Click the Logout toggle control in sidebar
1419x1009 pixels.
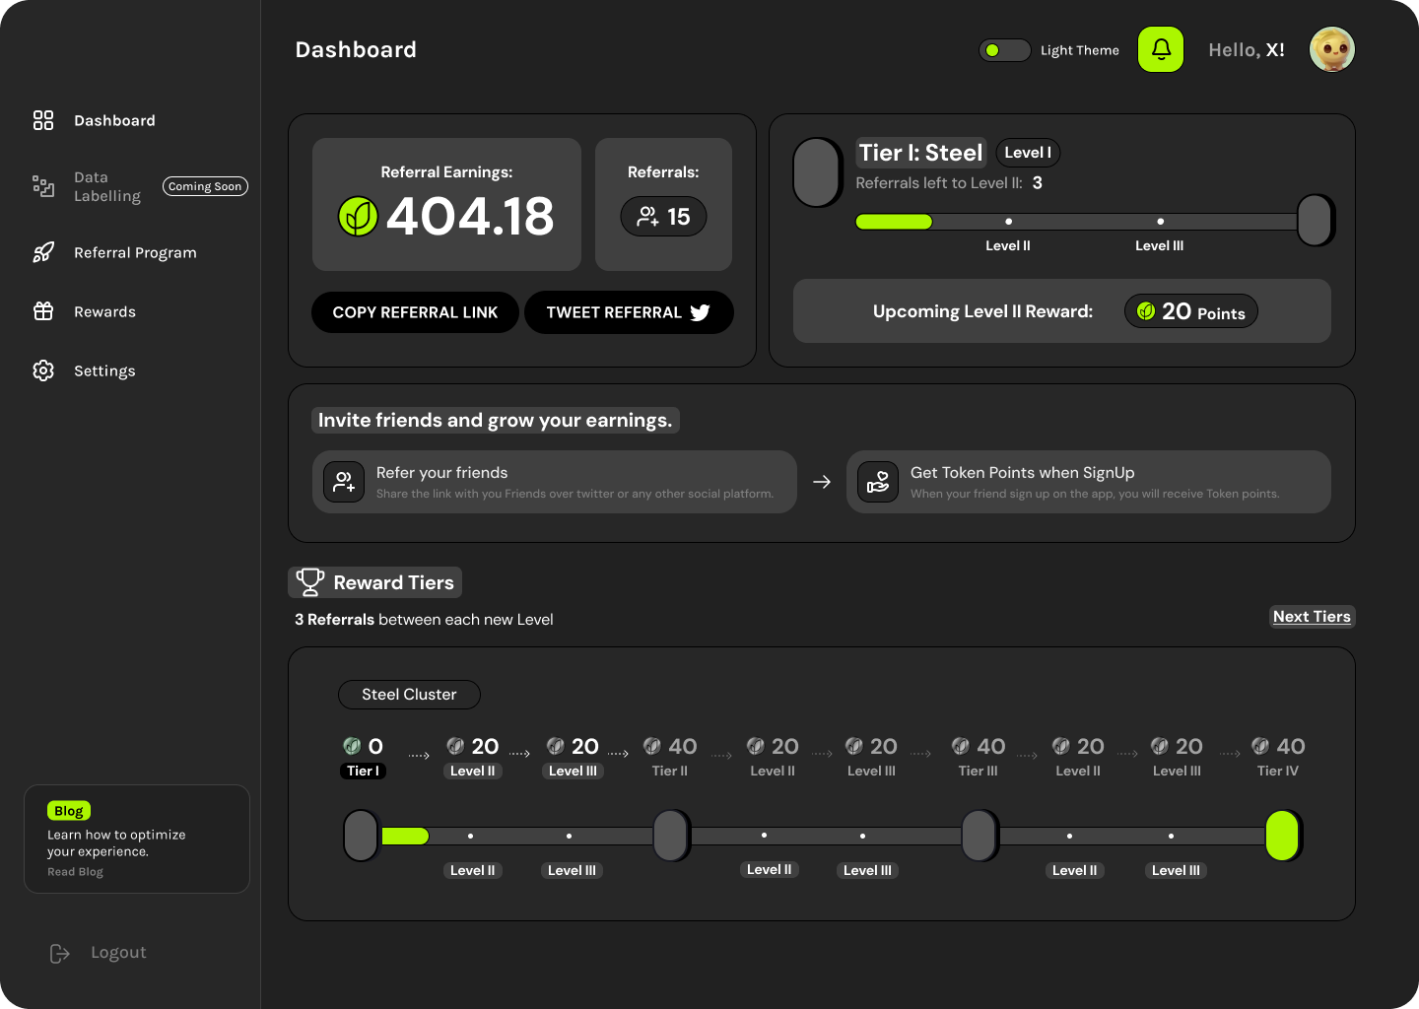pyautogui.click(x=59, y=953)
